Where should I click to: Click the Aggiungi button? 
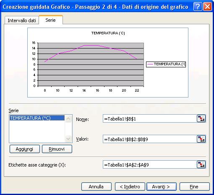pyautogui.click(x=25, y=149)
